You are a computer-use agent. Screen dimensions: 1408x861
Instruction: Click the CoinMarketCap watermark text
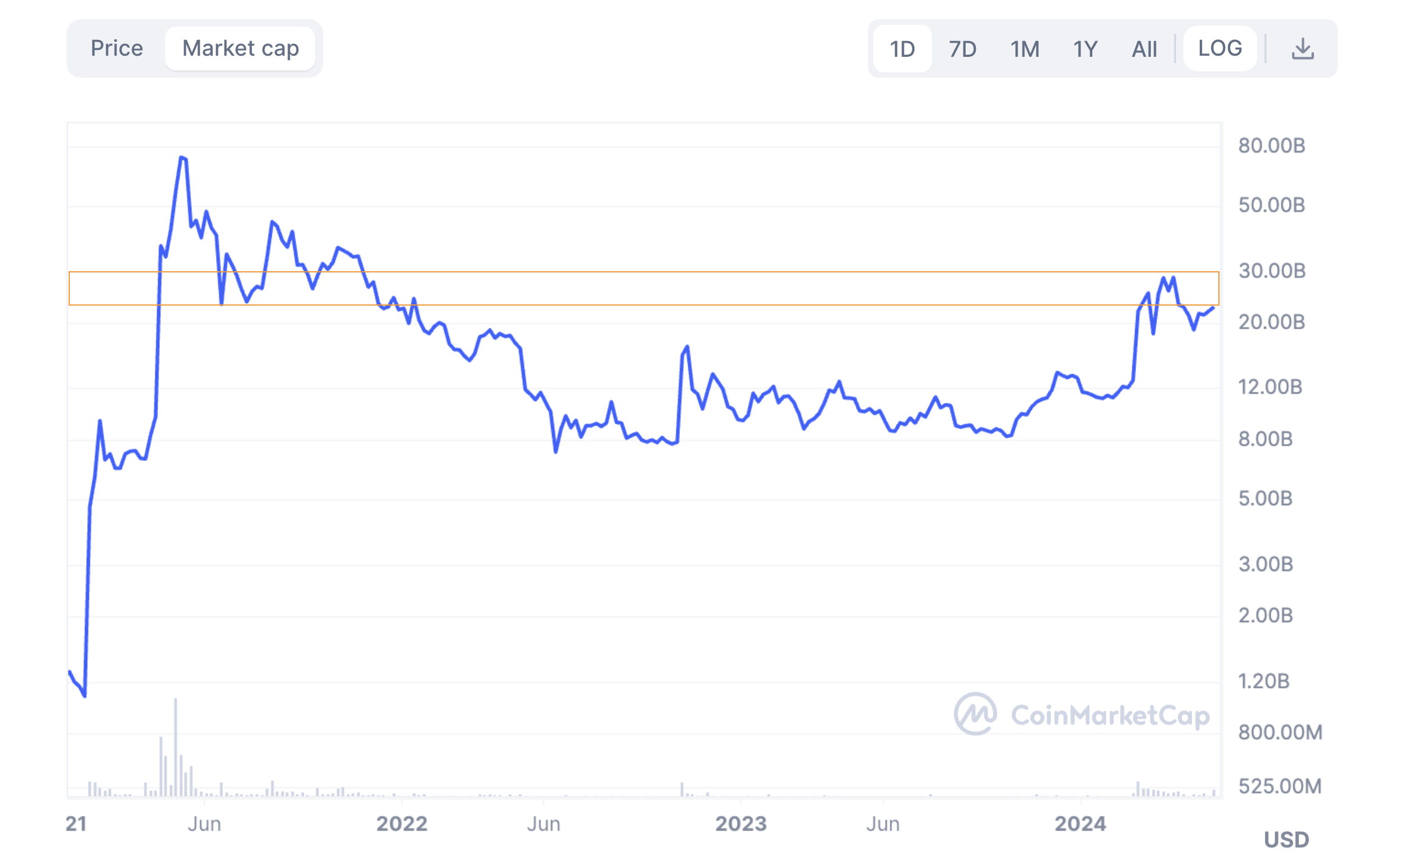click(x=1110, y=715)
